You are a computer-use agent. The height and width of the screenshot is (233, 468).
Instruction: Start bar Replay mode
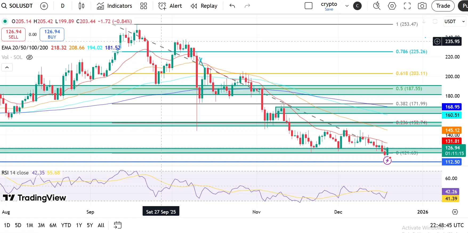click(204, 6)
